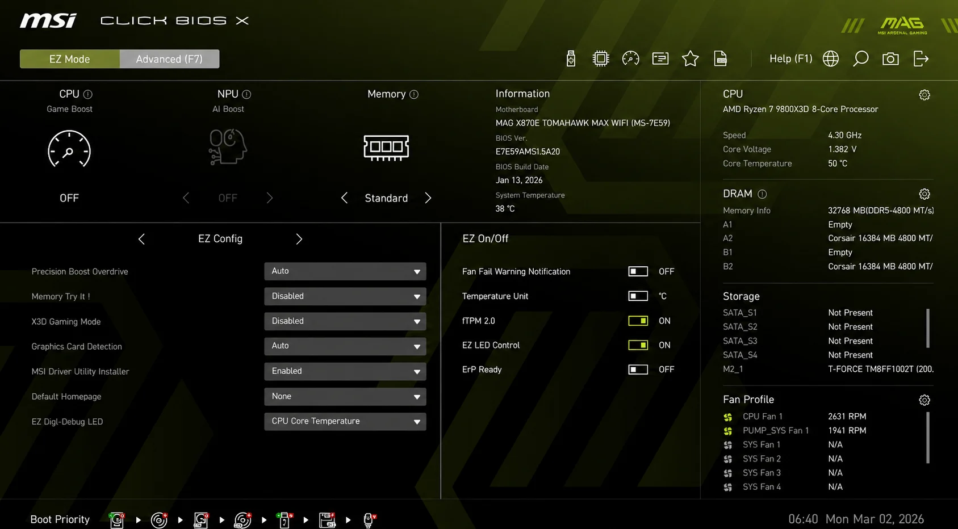Open search with the magnifier icon
This screenshot has height=529, width=958.
click(x=861, y=58)
